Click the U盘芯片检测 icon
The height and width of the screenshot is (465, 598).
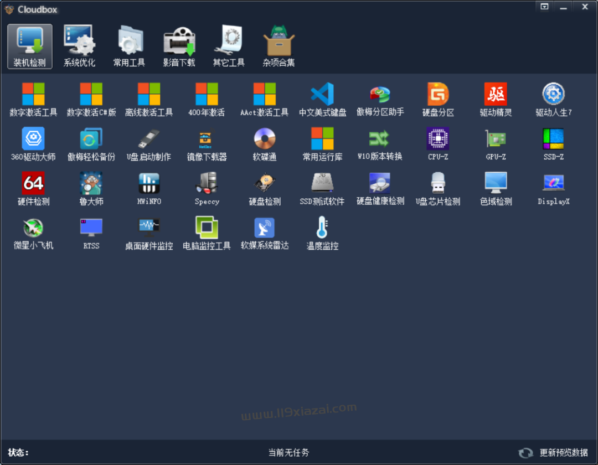click(438, 189)
